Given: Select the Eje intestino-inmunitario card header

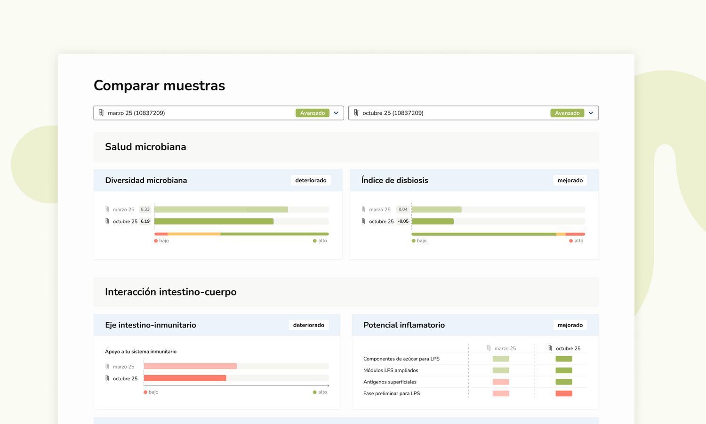Looking at the screenshot, I should point(151,325).
